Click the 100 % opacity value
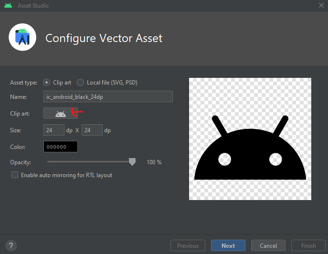The height and width of the screenshot is (254, 328). (x=154, y=162)
